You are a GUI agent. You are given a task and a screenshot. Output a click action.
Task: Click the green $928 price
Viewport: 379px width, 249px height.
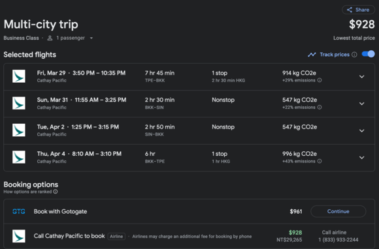295,233
